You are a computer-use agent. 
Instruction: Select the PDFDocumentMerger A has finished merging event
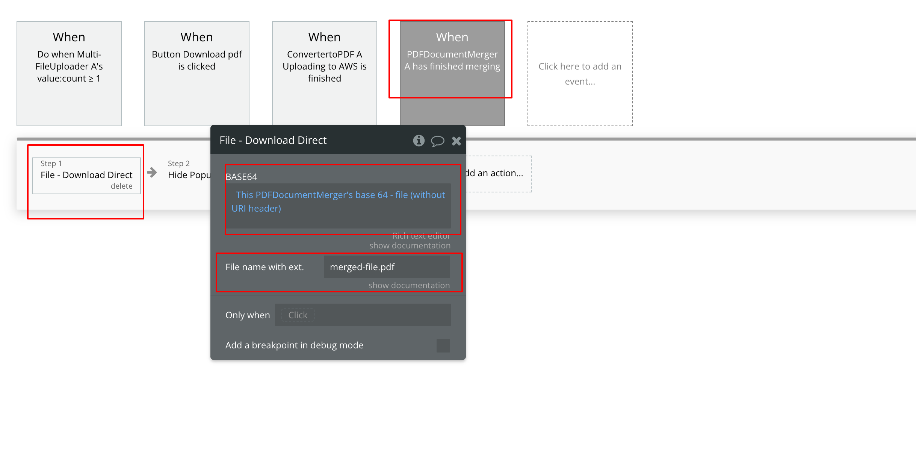point(452,74)
